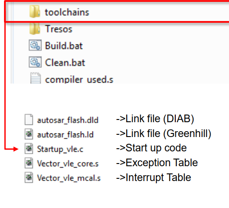Select the compiler_used.s file name
The image size is (229, 208).
[79, 80]
